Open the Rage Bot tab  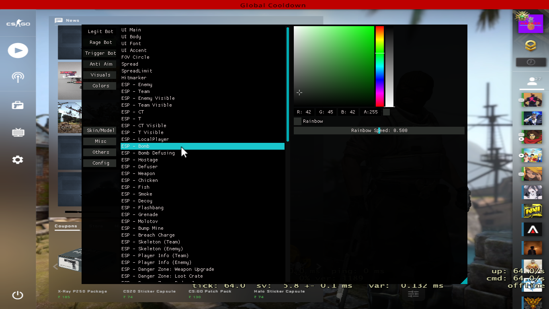click(x=100, y=42)
